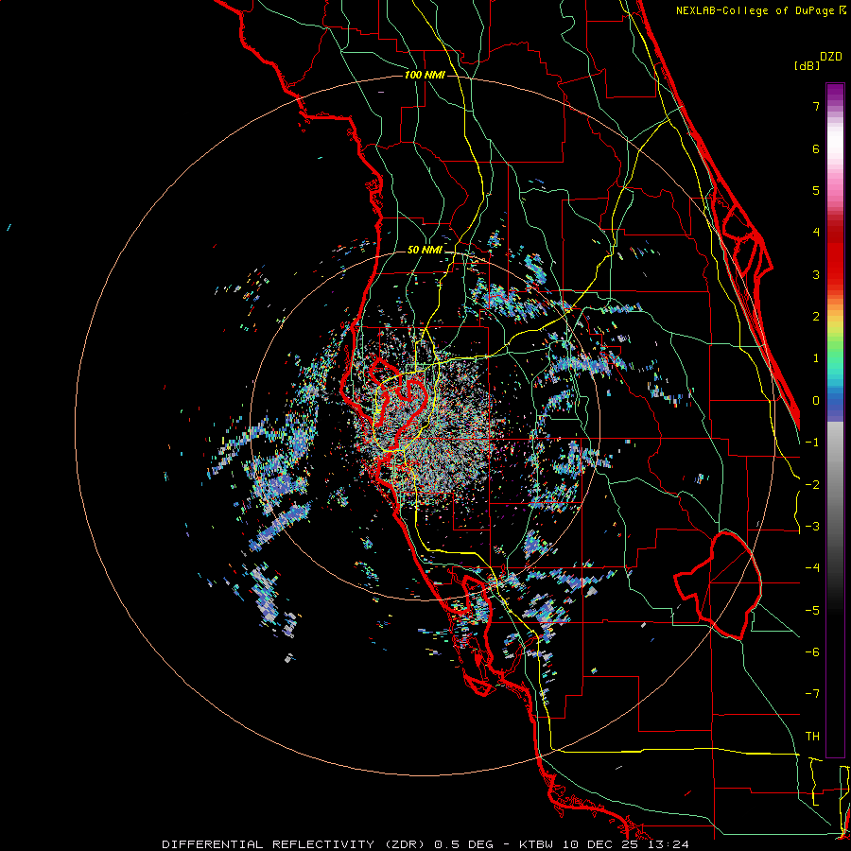This screenshot has height=851, width=851.
Task: Click the legend value 3
Action: (x=816, y=274)
